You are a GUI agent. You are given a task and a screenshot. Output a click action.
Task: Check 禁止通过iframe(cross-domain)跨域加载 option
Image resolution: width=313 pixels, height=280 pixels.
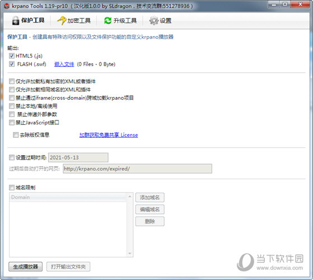click(x=12, y=98)
